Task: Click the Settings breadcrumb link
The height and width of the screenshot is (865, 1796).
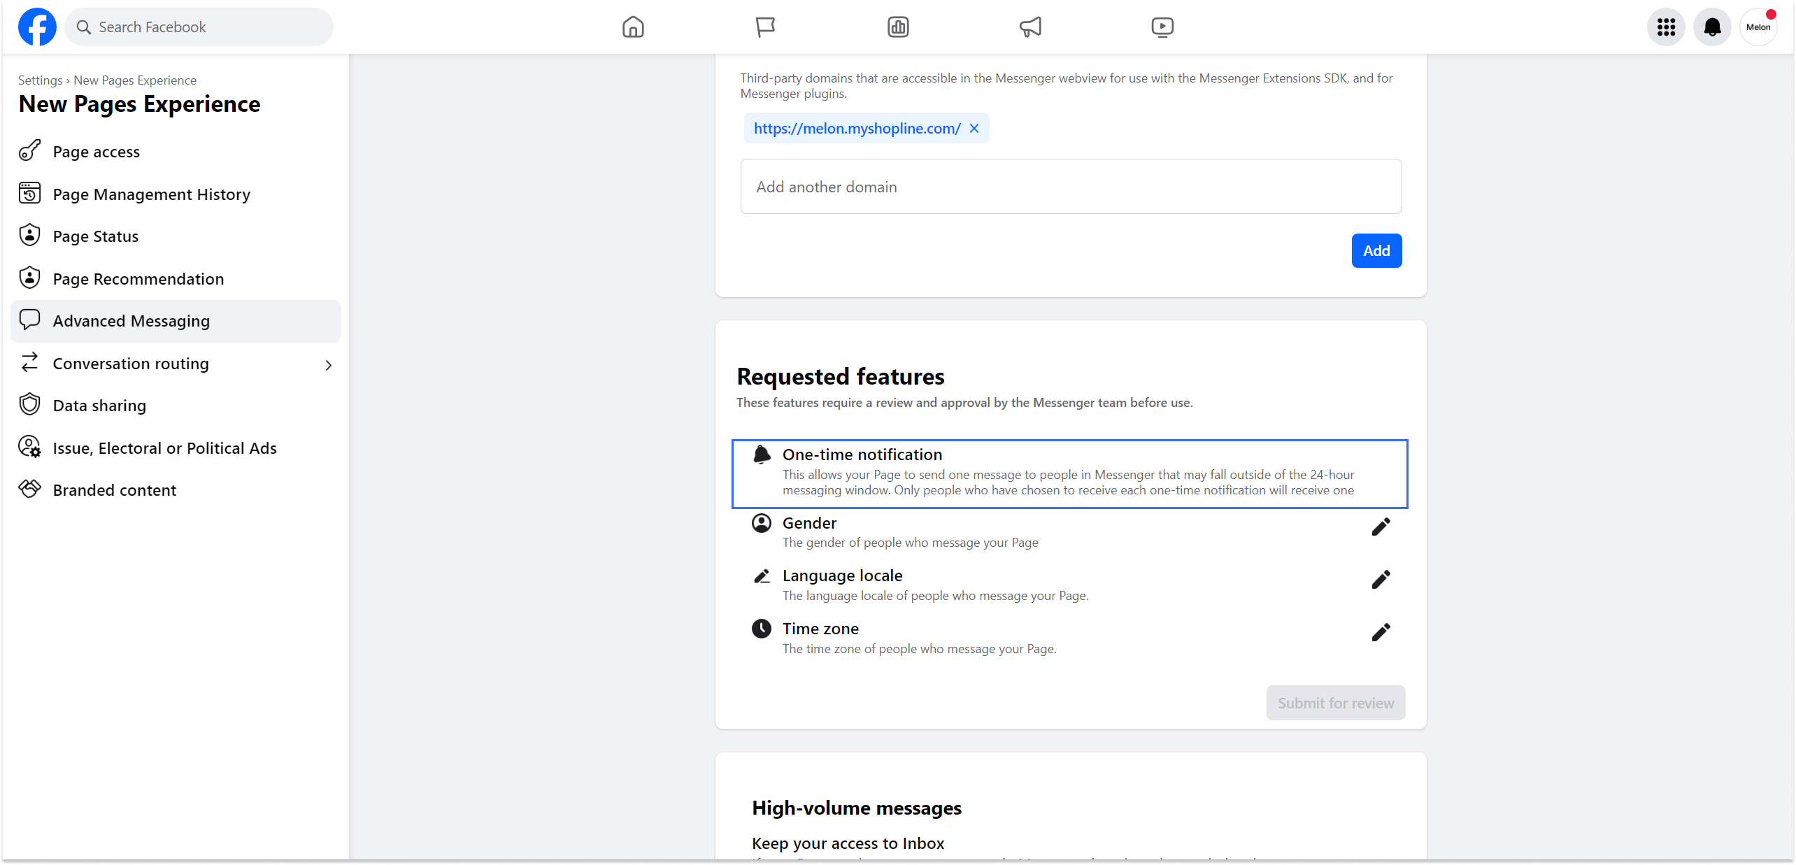Action: 40,80
